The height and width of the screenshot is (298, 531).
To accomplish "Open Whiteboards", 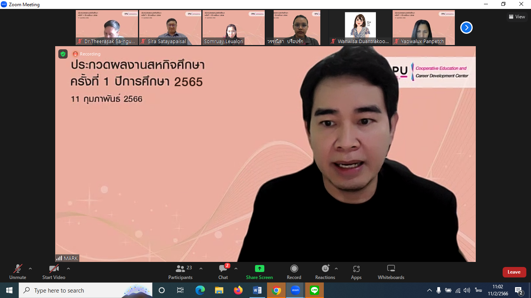I will [391, 272].
